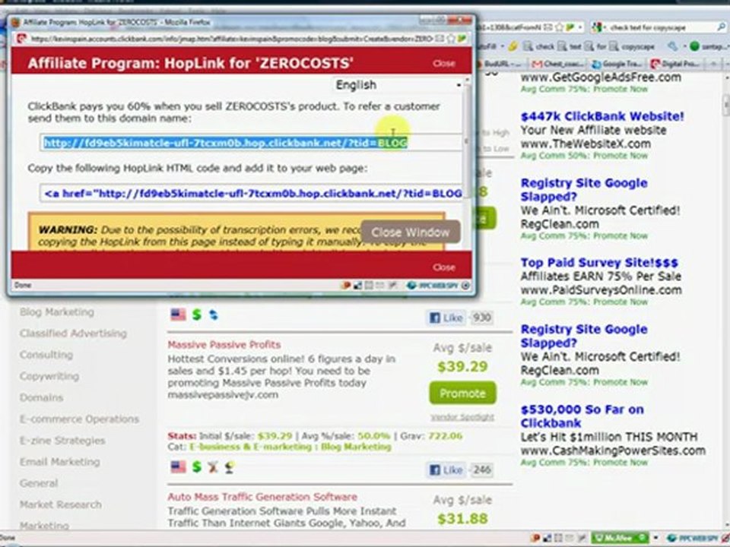Open the '$530,000 So Far on Clickbank' ad
730x547 pixels.
tap(582, 416)
